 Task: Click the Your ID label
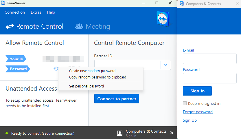16,59
